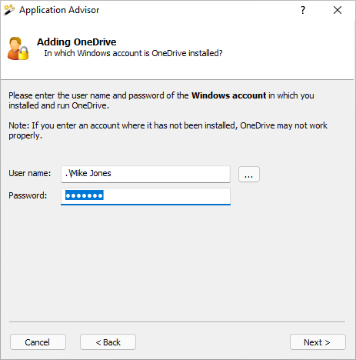The width and height of the screenshot is (356, 360).
Task: Click the bold 'Windows account' text
Action: [x=229, y=95]
